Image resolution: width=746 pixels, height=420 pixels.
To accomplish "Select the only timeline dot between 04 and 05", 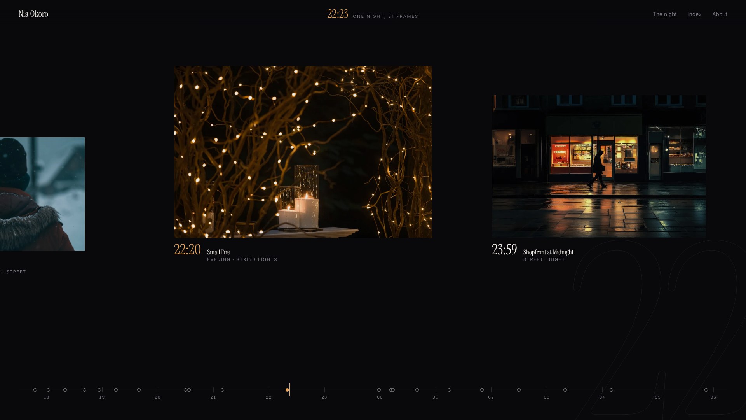I will click(611, 390).
